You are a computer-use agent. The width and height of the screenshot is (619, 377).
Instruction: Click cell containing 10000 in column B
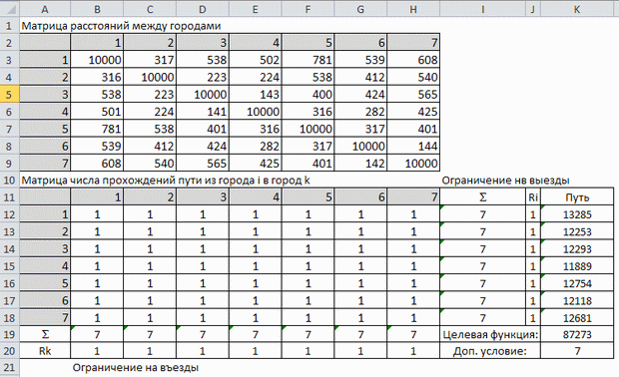pyautogui.click(x=97, y=60)
